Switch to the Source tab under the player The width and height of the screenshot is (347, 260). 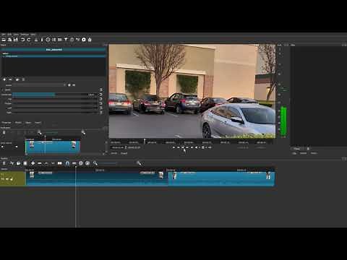click(113, 153)
